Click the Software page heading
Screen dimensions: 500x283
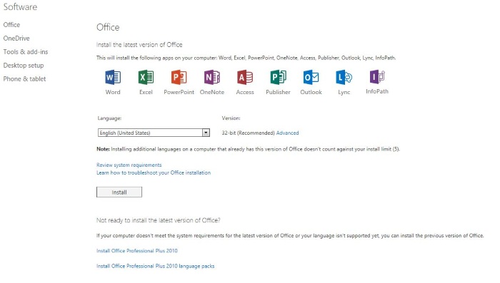20,6
